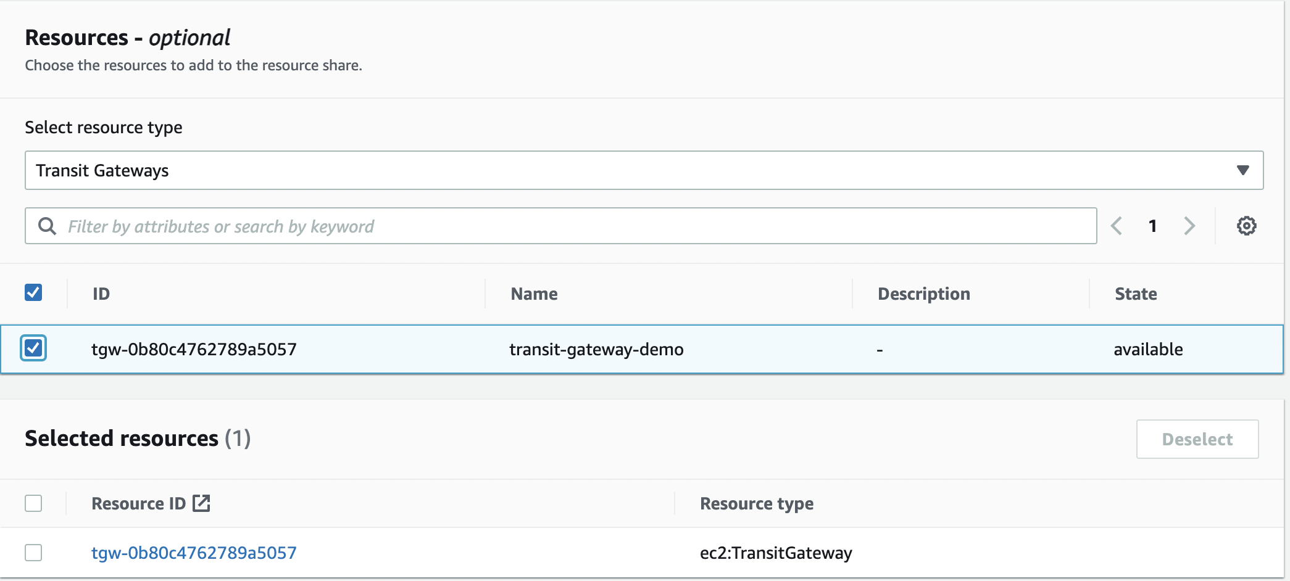1290x581 pixels.
Task: Uncheck the tgw-0b80c4762789a5057 row checkbox
Action: click(33, 348)
